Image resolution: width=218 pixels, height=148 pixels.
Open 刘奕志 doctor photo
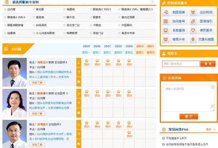tap(15, 72)
